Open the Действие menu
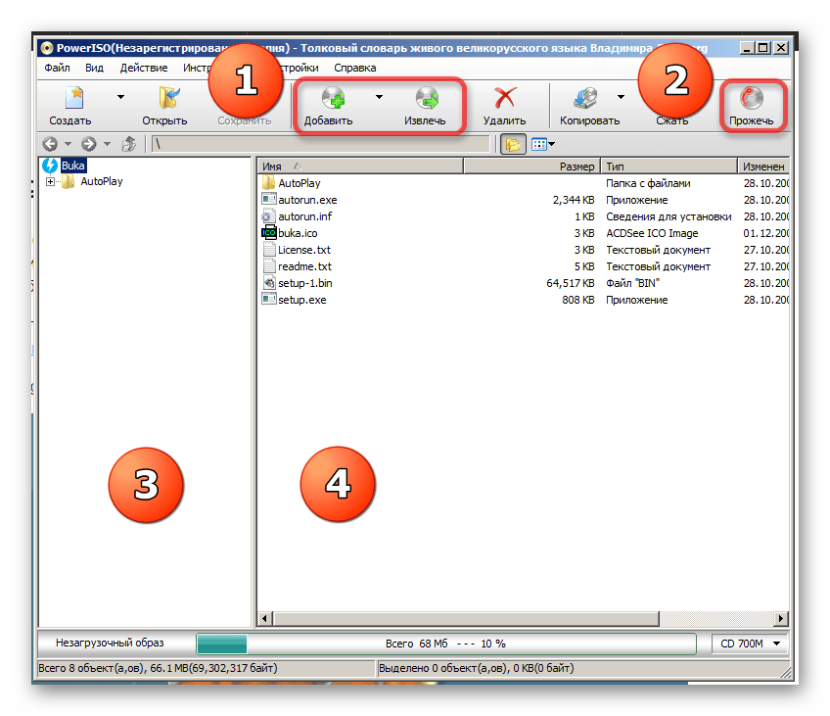830x716 pixels. point(144,68)
